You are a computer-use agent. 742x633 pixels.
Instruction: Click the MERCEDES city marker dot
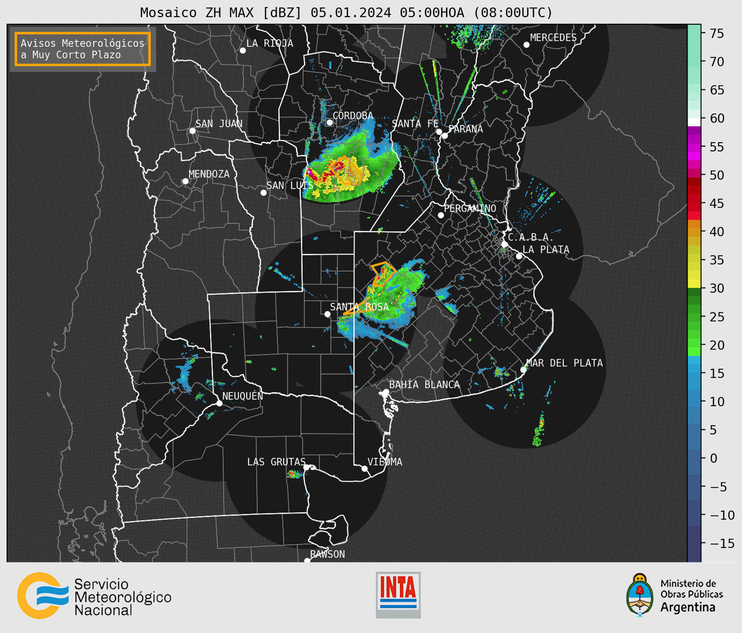[x=526, y=45]
